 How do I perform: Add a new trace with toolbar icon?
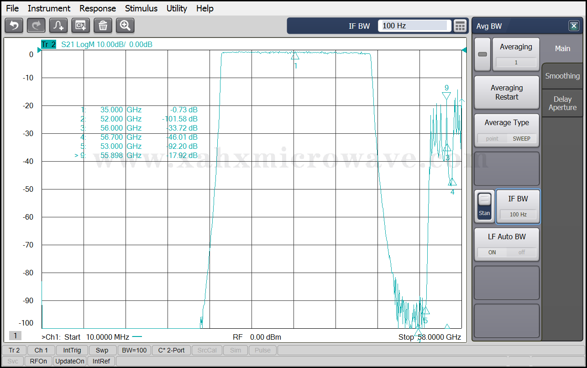click(x=58, y=26)
